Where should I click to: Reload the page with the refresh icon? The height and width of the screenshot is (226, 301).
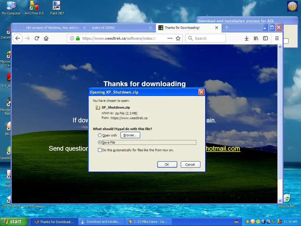click(37, 38)
